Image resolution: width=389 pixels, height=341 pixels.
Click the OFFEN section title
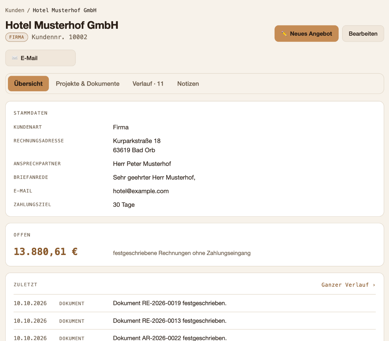point(22,235)
